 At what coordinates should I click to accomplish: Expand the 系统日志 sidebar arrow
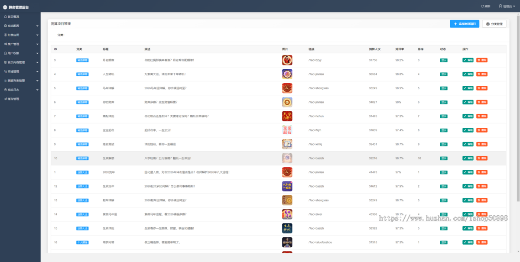coord(37,90)
